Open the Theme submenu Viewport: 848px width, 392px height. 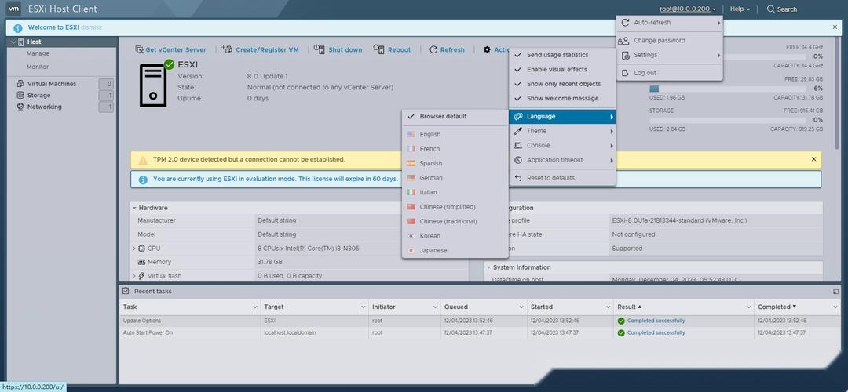tap(562, 131)
